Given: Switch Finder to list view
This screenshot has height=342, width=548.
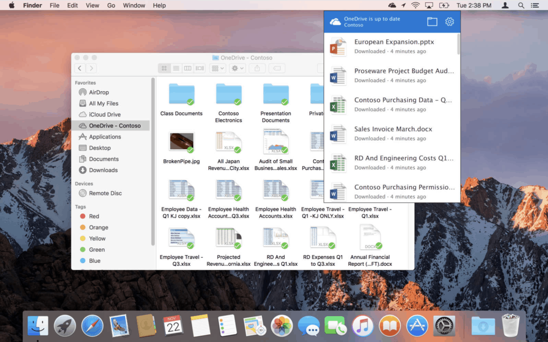Looking at the screenshot, I should click(x=176, y=68).
